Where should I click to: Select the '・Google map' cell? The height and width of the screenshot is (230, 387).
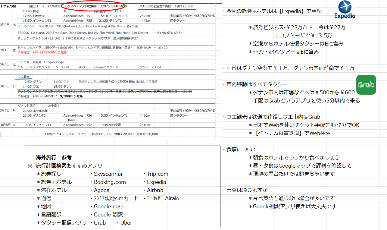pos(107,206)
